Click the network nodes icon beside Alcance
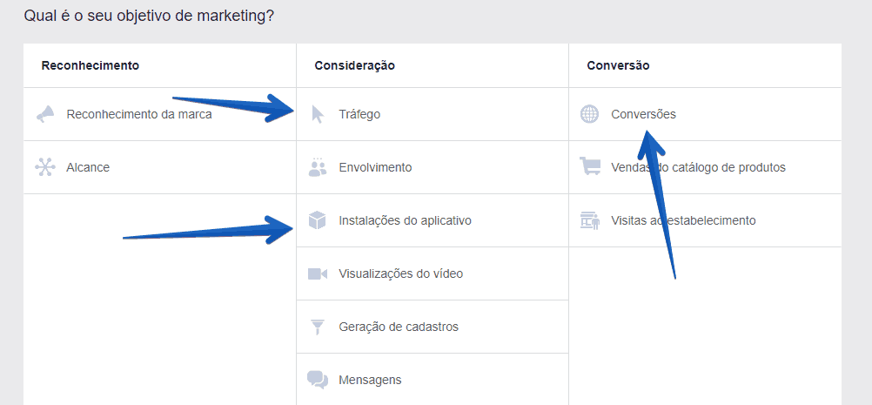This screenshot has width=872, height=405. point(45,167)
